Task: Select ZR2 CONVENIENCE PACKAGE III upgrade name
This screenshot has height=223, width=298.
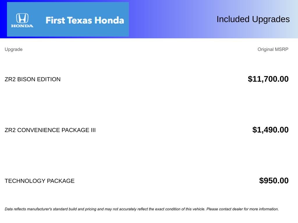Action: [50, 130]
